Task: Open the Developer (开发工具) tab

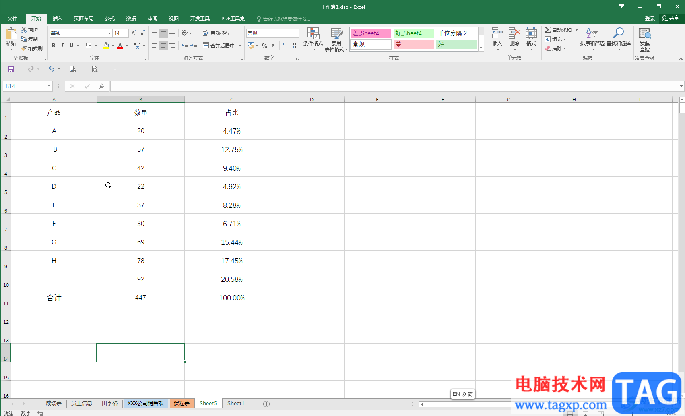Action: tap(200, 19)
